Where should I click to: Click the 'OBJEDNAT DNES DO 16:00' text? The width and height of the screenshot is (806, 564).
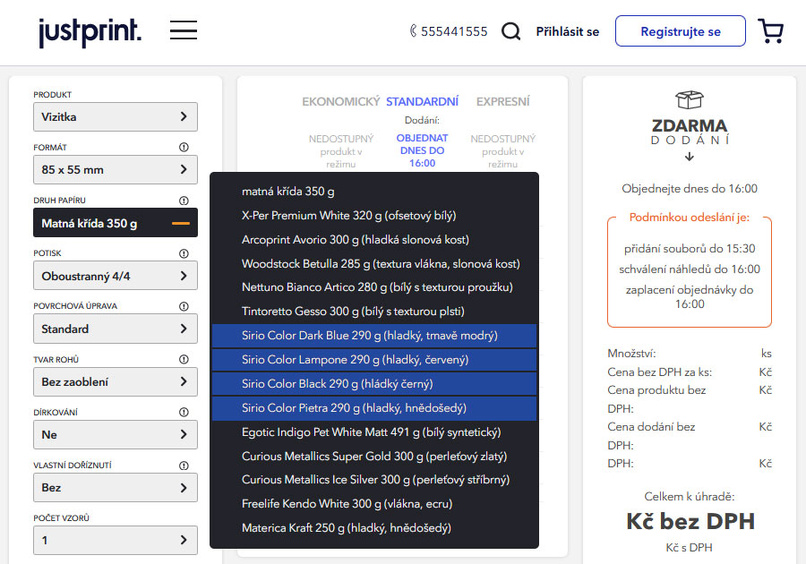pyautogui.click(x=422, y=150)
